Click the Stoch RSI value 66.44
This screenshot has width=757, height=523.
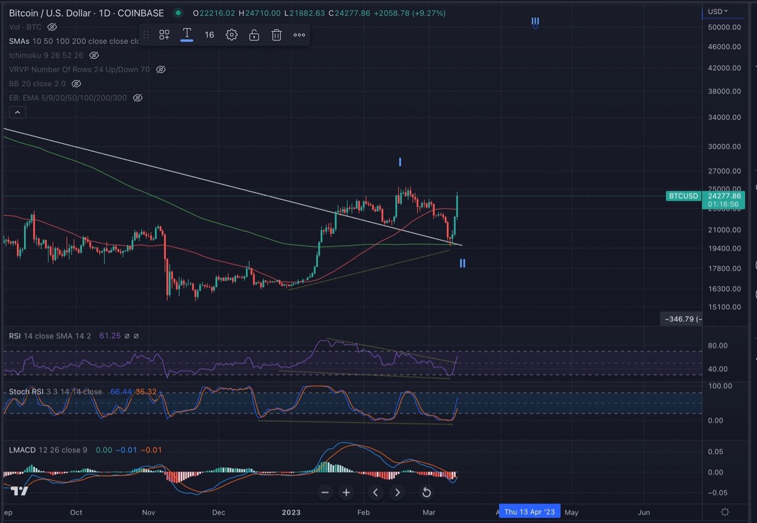click(121, 392)
